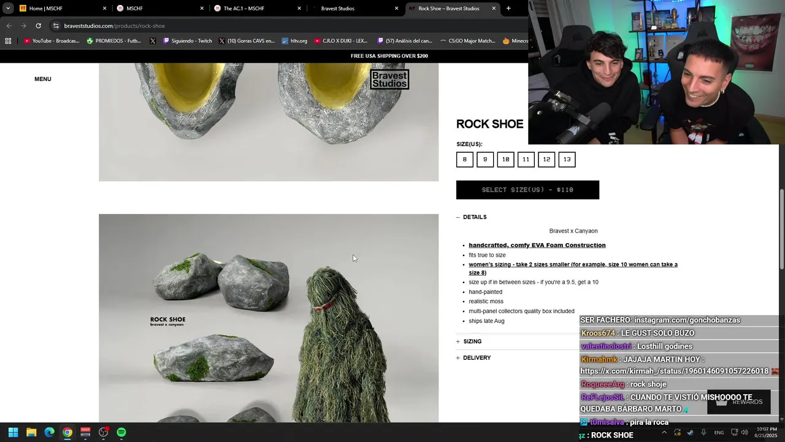Select shoe size 10
Screen dimensions: 785x442
(505, 160)
